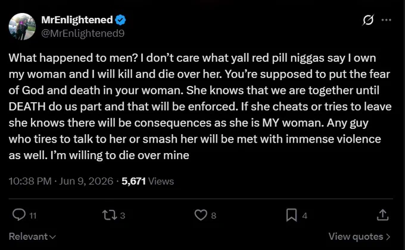The height and width of the screenshot is (250, 405).
Task: Open the MrEnlightened profile picture
Action: pos(22,26)
